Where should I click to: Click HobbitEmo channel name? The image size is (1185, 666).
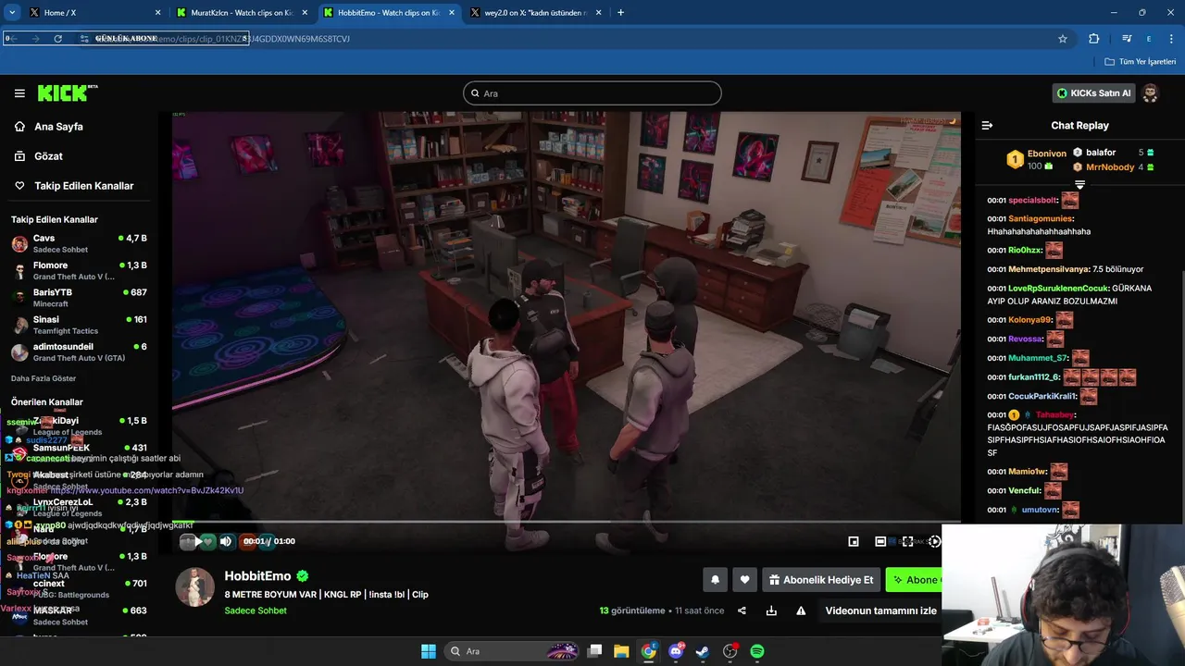(x=258, y=576)
